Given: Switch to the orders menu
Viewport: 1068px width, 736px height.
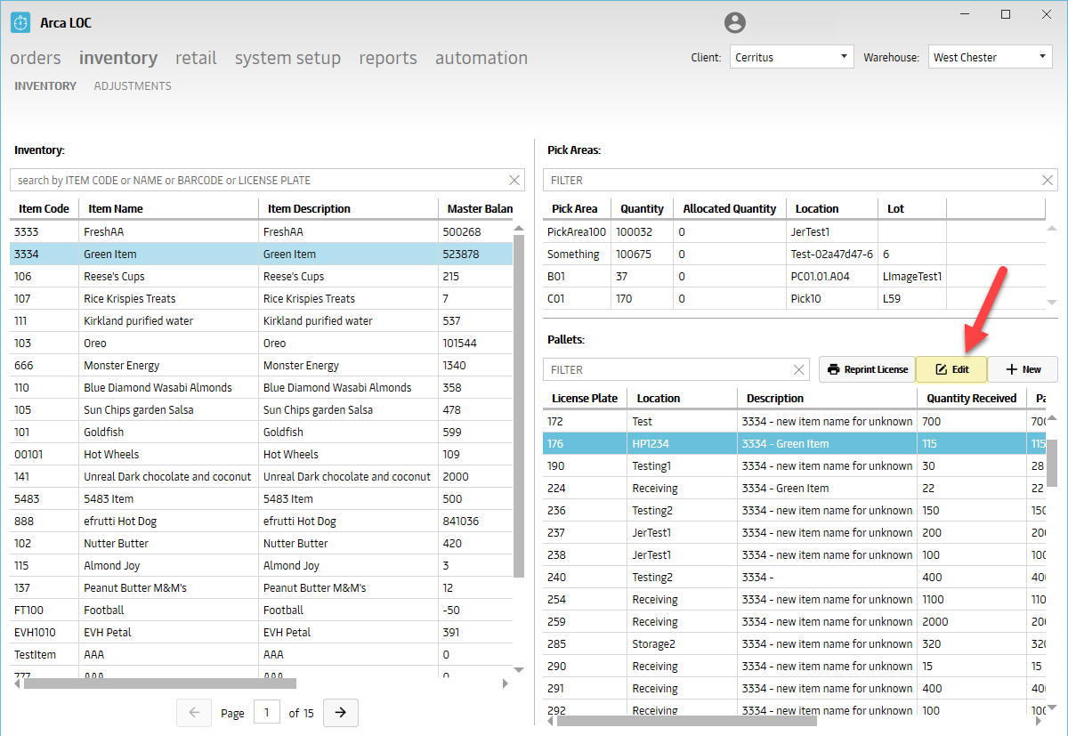Looking at the screenshot, I should (36, 58).
